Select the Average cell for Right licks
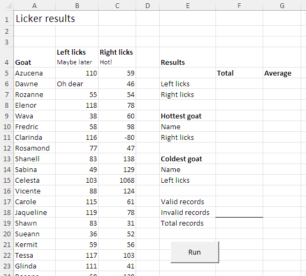This screenshot has height=276, width=306. pyautogui.click(x=282, y=95)
